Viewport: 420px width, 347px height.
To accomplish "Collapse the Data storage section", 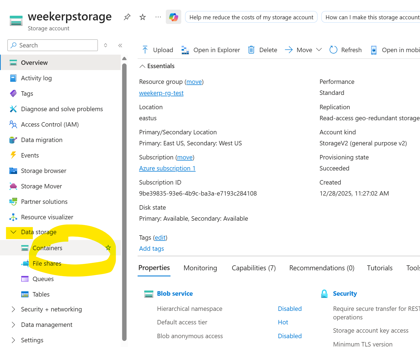I will coord(13,232).
